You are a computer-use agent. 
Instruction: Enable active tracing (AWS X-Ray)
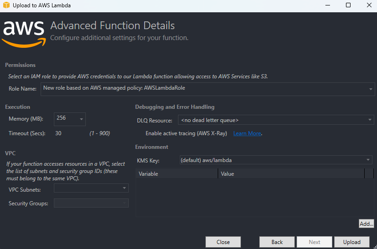point(186,133)
